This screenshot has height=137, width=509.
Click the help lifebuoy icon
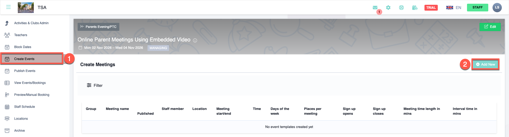click(x=401, y=7)
